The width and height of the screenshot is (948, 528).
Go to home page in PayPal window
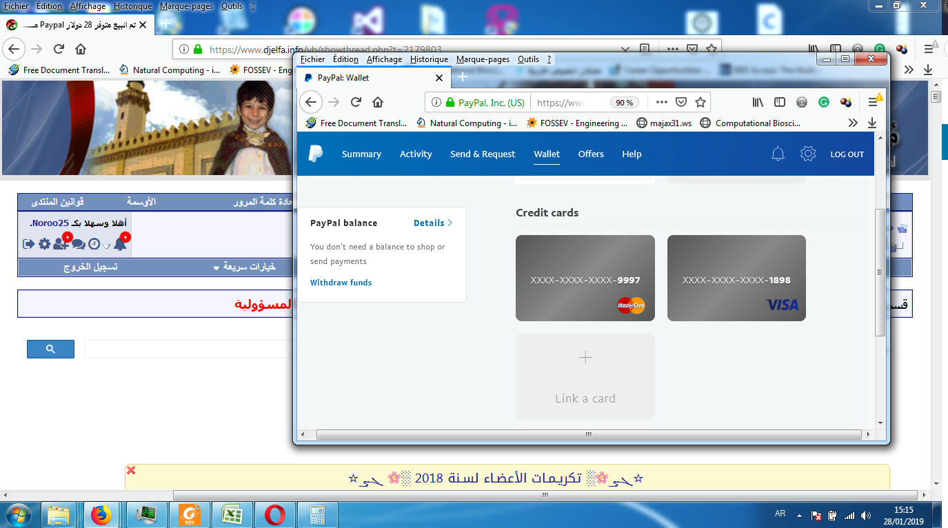click(x=378, y=102)
